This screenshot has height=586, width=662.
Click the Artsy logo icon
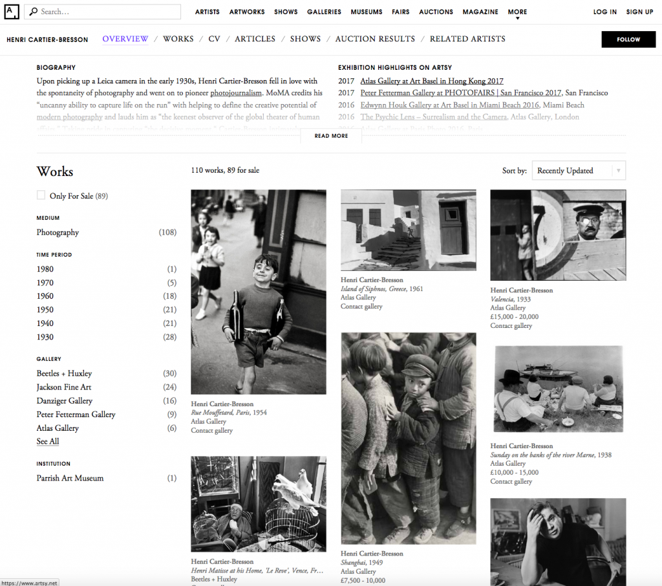pos(12,12)
